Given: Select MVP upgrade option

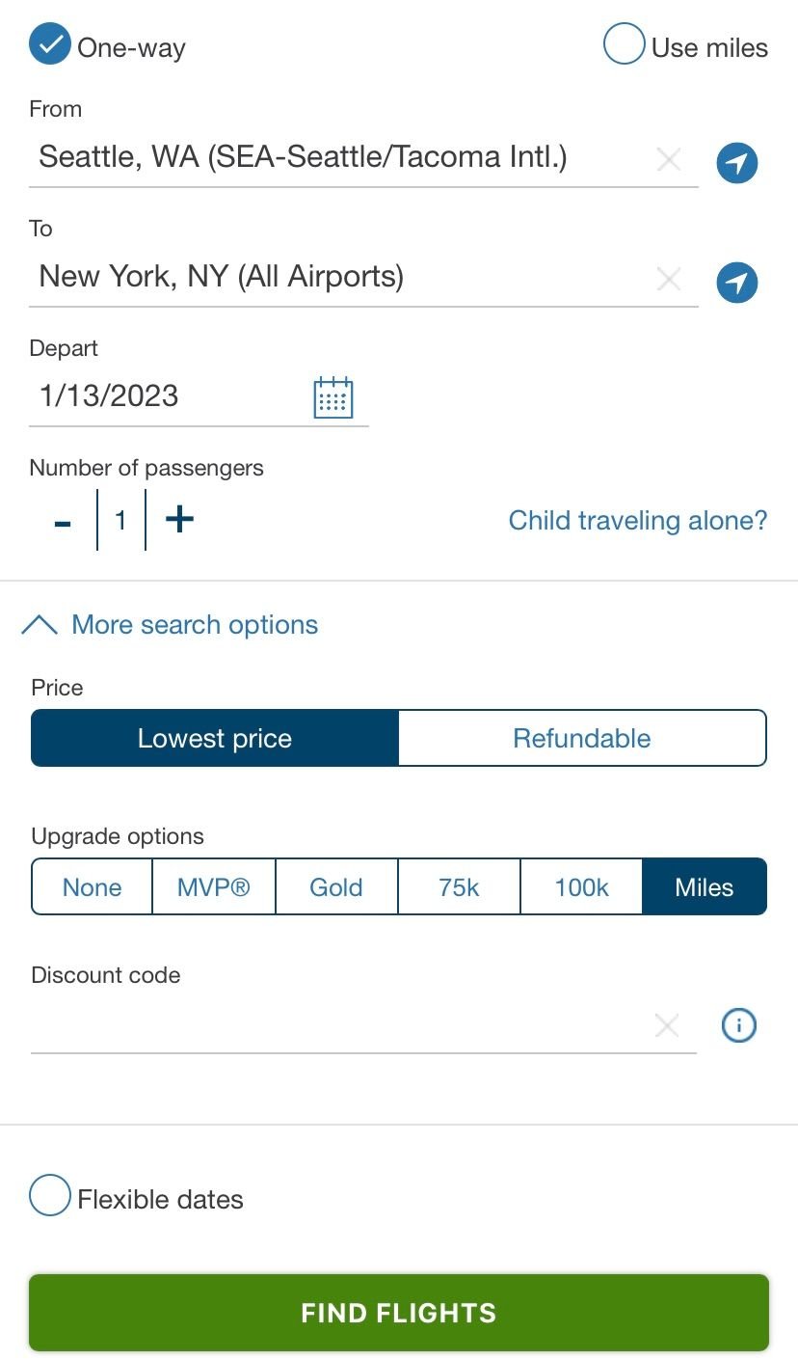Looking at the screenshot, I should point(214,887).
